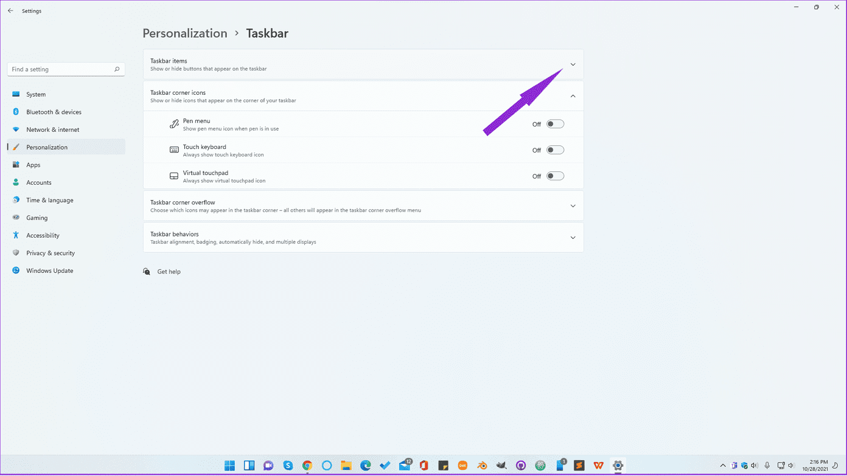The height and width of the screenshot is (476, 847).
Task: Open Skype from the taskbar
Action: tap(288, 466)
